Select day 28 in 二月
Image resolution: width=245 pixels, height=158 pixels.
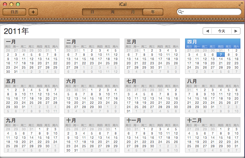click(76, 67)
